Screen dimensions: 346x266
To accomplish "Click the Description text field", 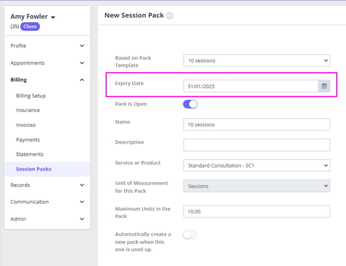I will point(256,145).
